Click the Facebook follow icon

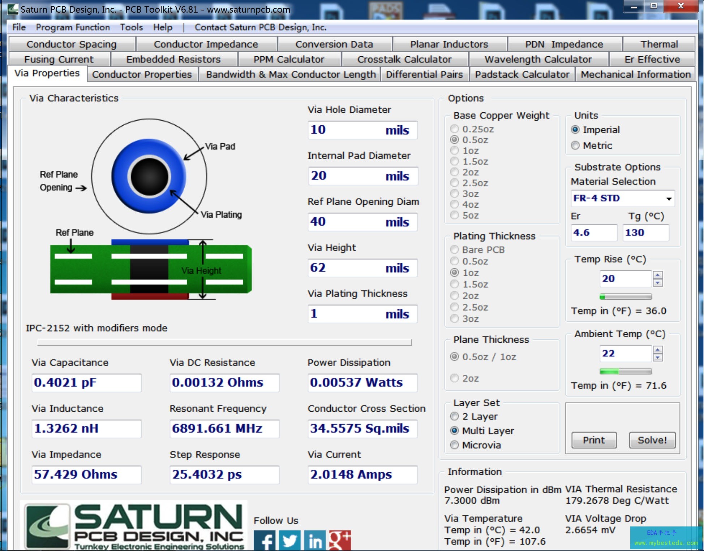tap(265, 541)
